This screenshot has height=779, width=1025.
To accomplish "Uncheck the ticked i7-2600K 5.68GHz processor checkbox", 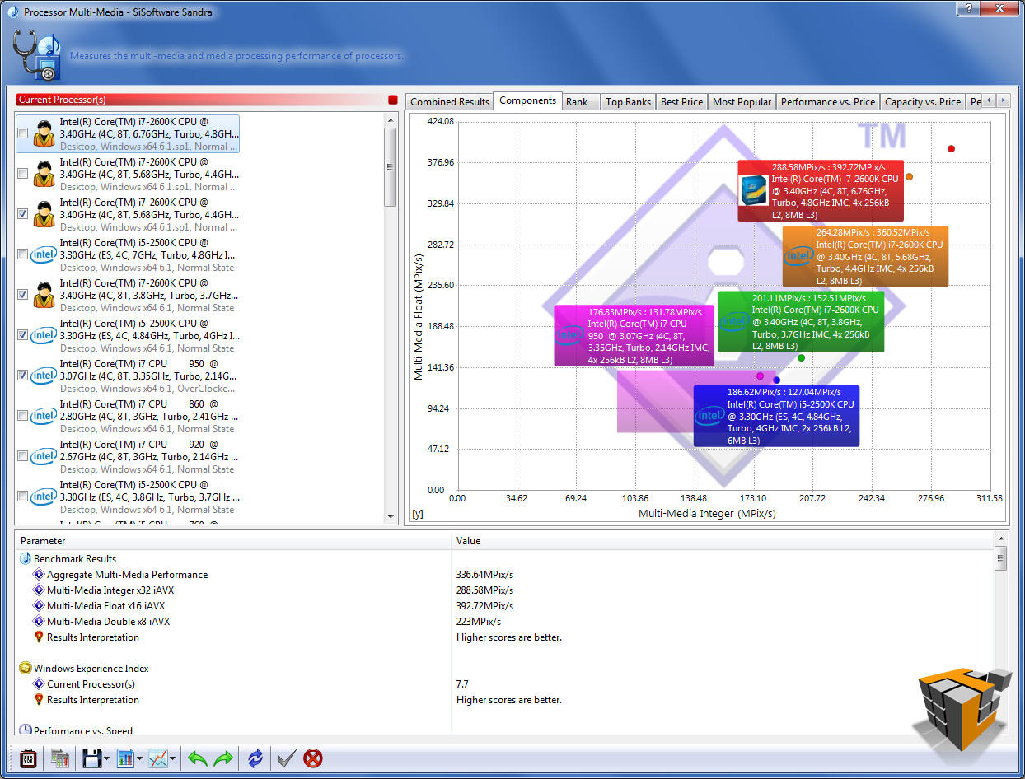I will point(22,214).
